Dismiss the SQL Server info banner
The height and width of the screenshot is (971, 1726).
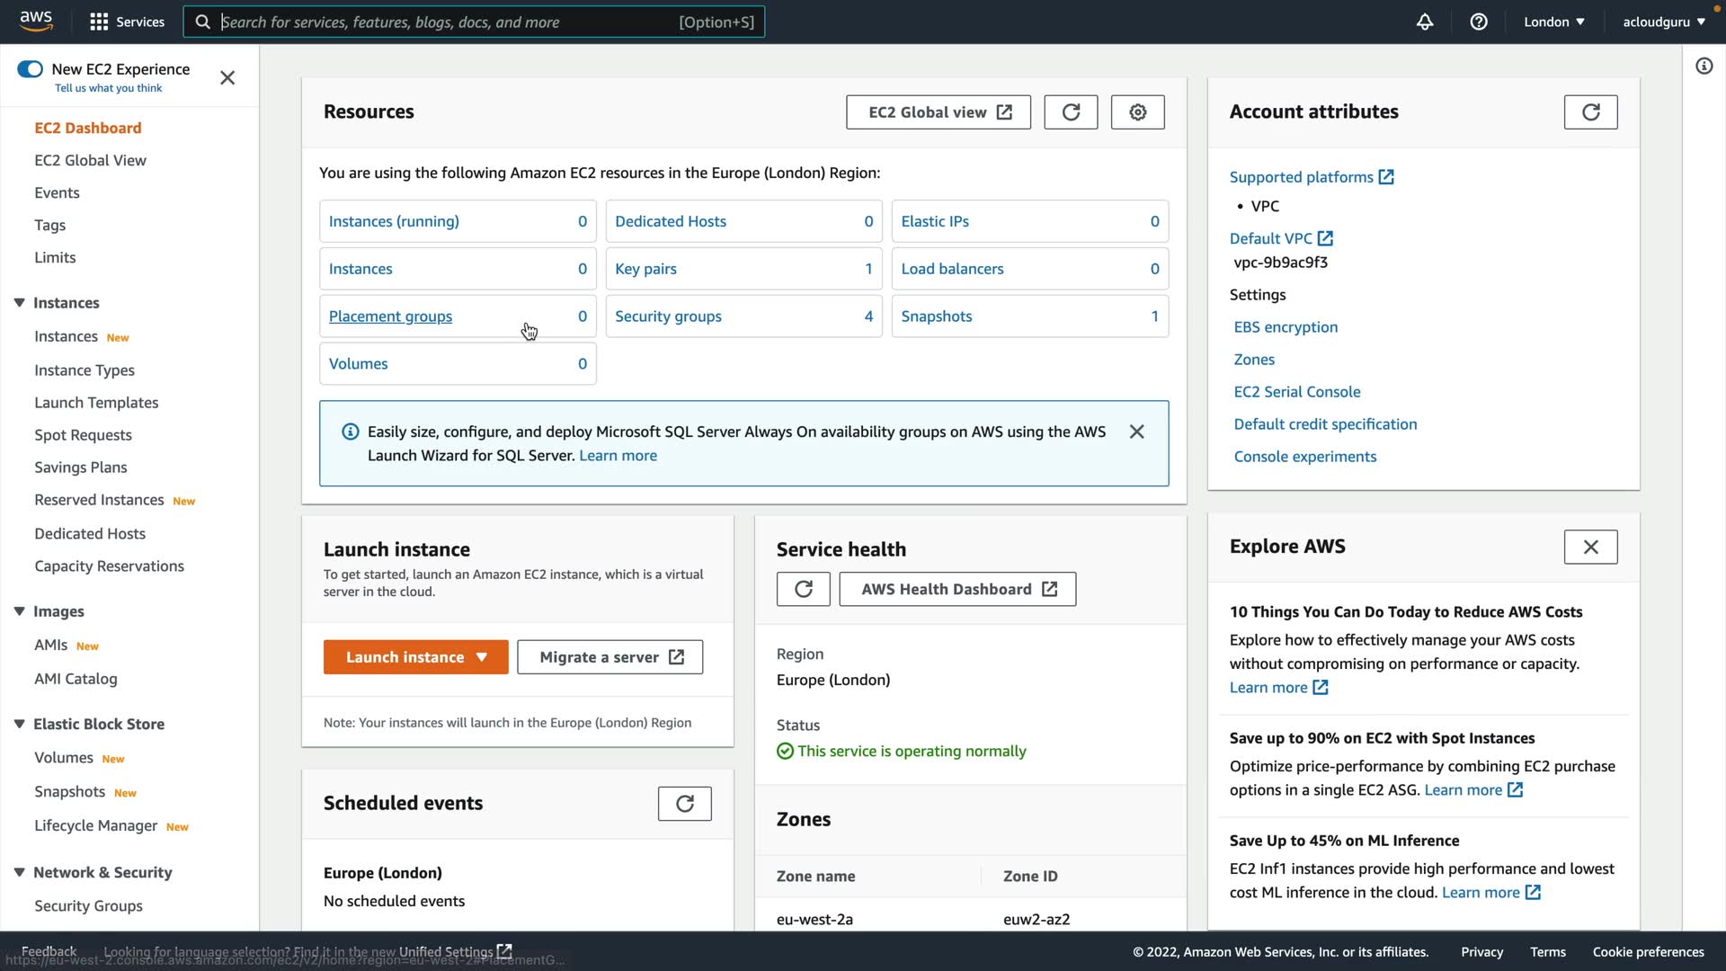(x=1137, y=432)
